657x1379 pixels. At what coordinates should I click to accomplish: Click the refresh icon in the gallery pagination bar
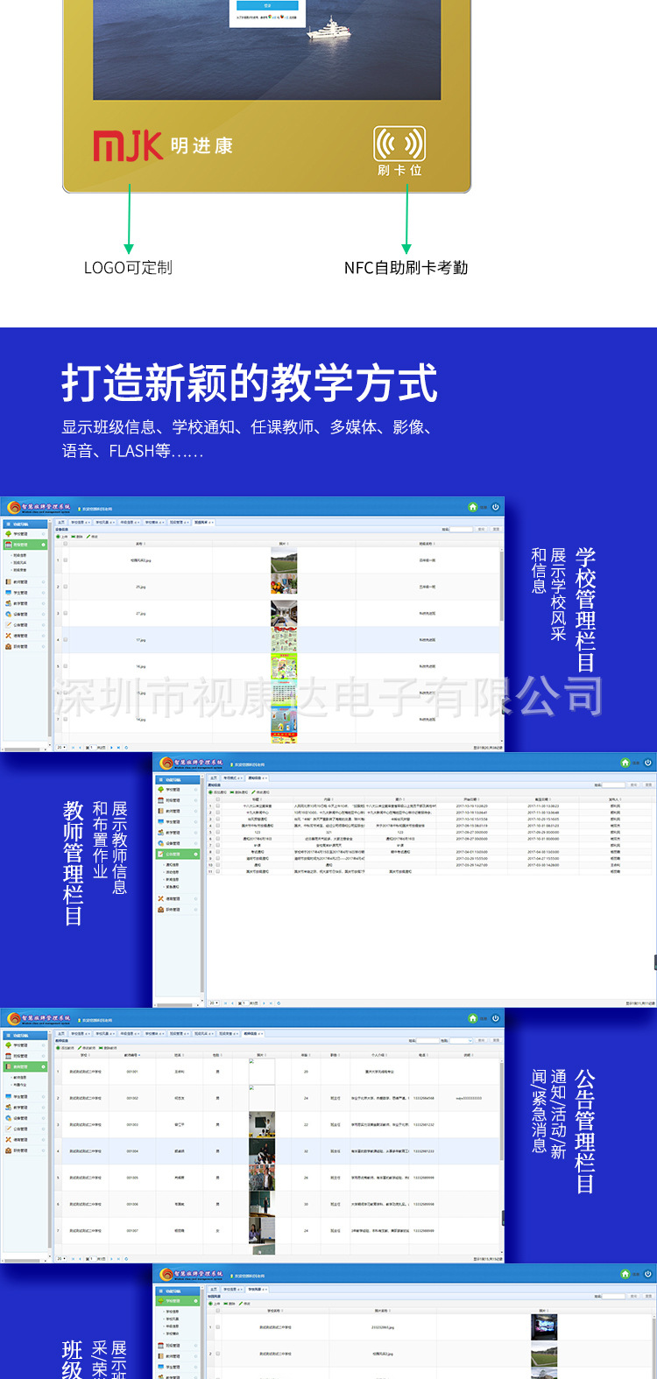[x=126, y=748]
